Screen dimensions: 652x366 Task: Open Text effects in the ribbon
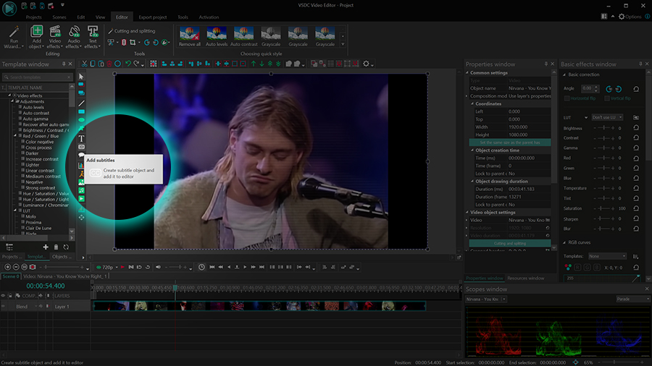point(92,38)
